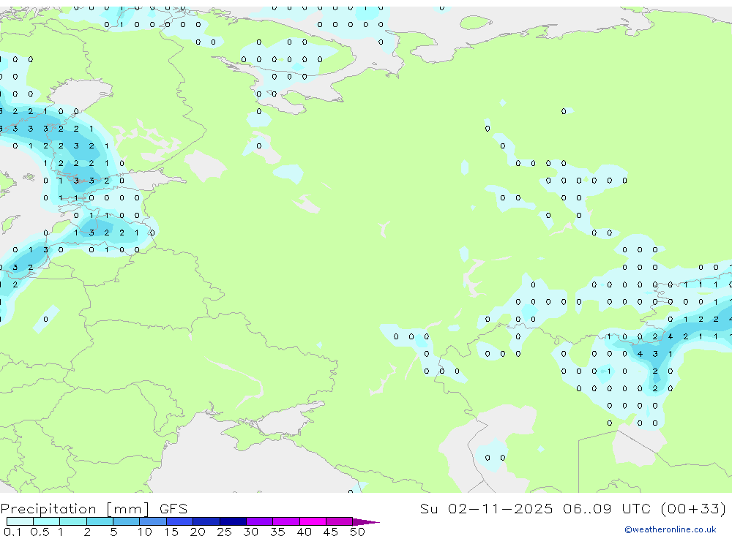The height and width of the screenshot is (536, 732).
Task: Select the 20–25 mm legend swatch
Action: 206,521
